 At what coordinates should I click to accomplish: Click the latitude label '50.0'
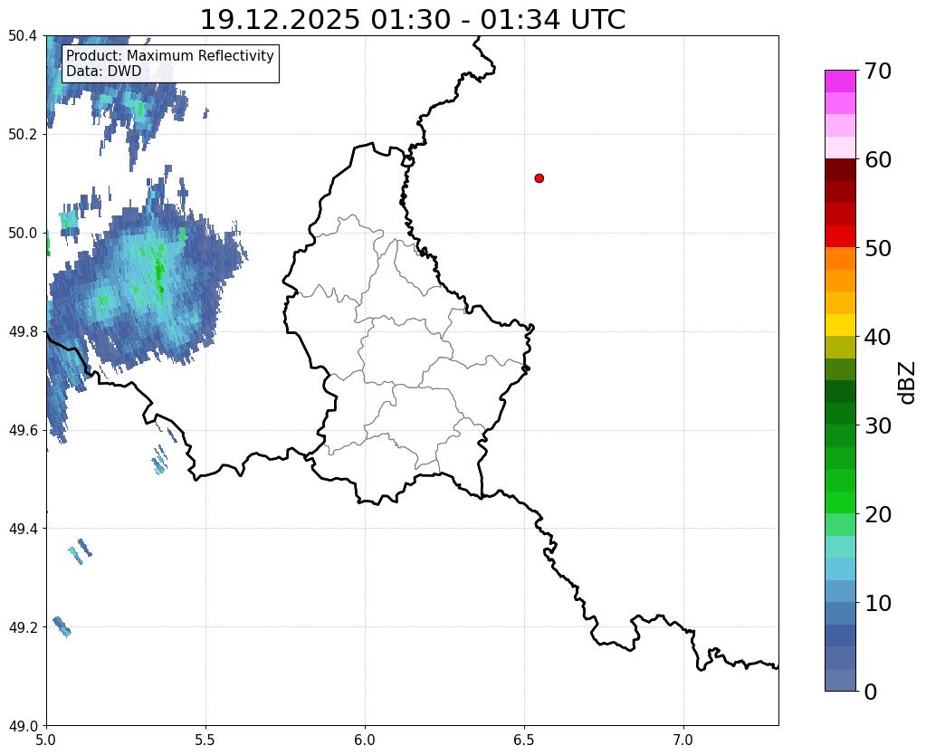pos(23,234)
